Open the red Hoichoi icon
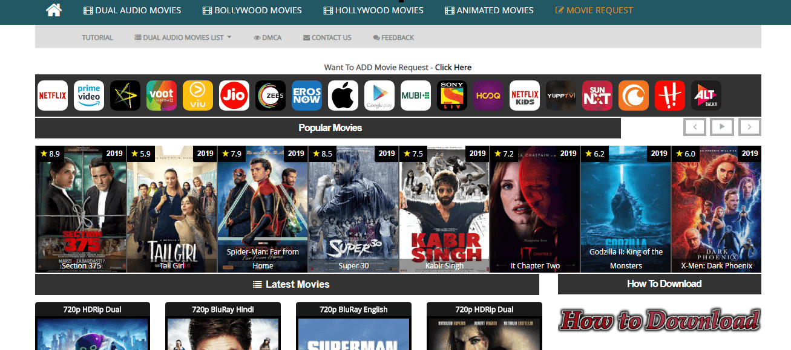Image resolution: width=791 pixels, height=350 pixels. click(x=670, y=96)
